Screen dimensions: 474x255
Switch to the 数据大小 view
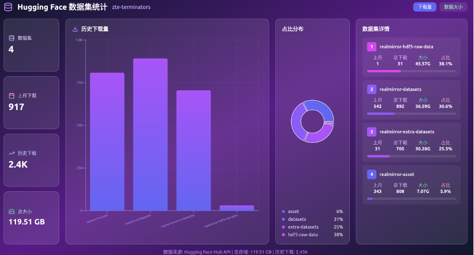pos(453,7)
